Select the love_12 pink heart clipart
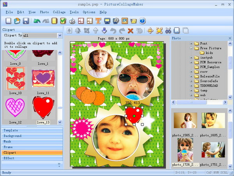This screenshot has height=176, width=234. click(15, 108)
